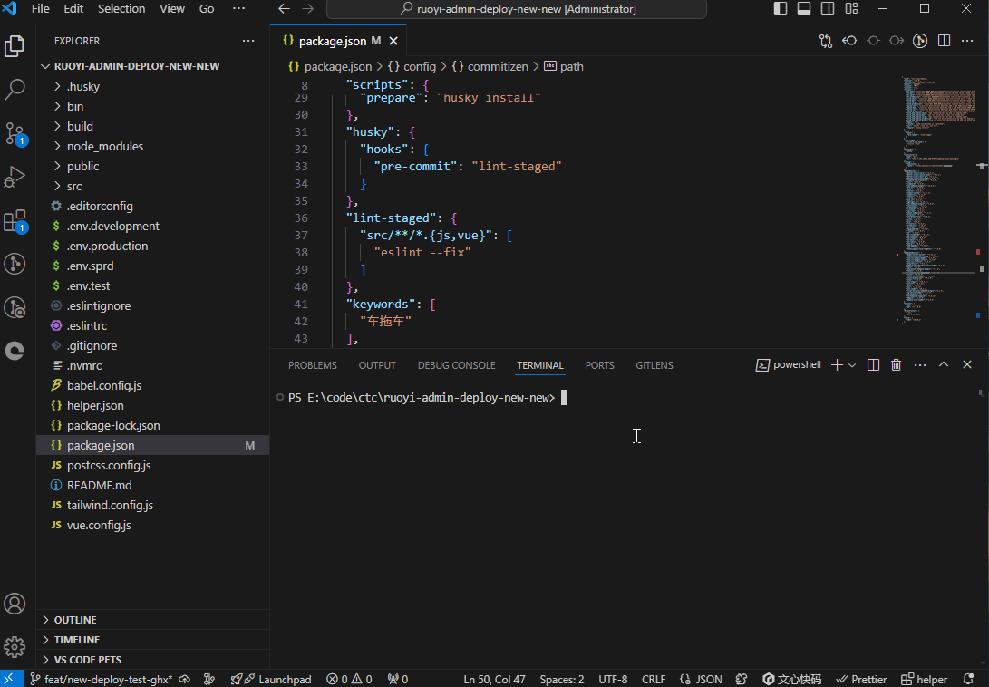
Task: Open the File menu
Action: pyautogui.click(x=41, y=9)
